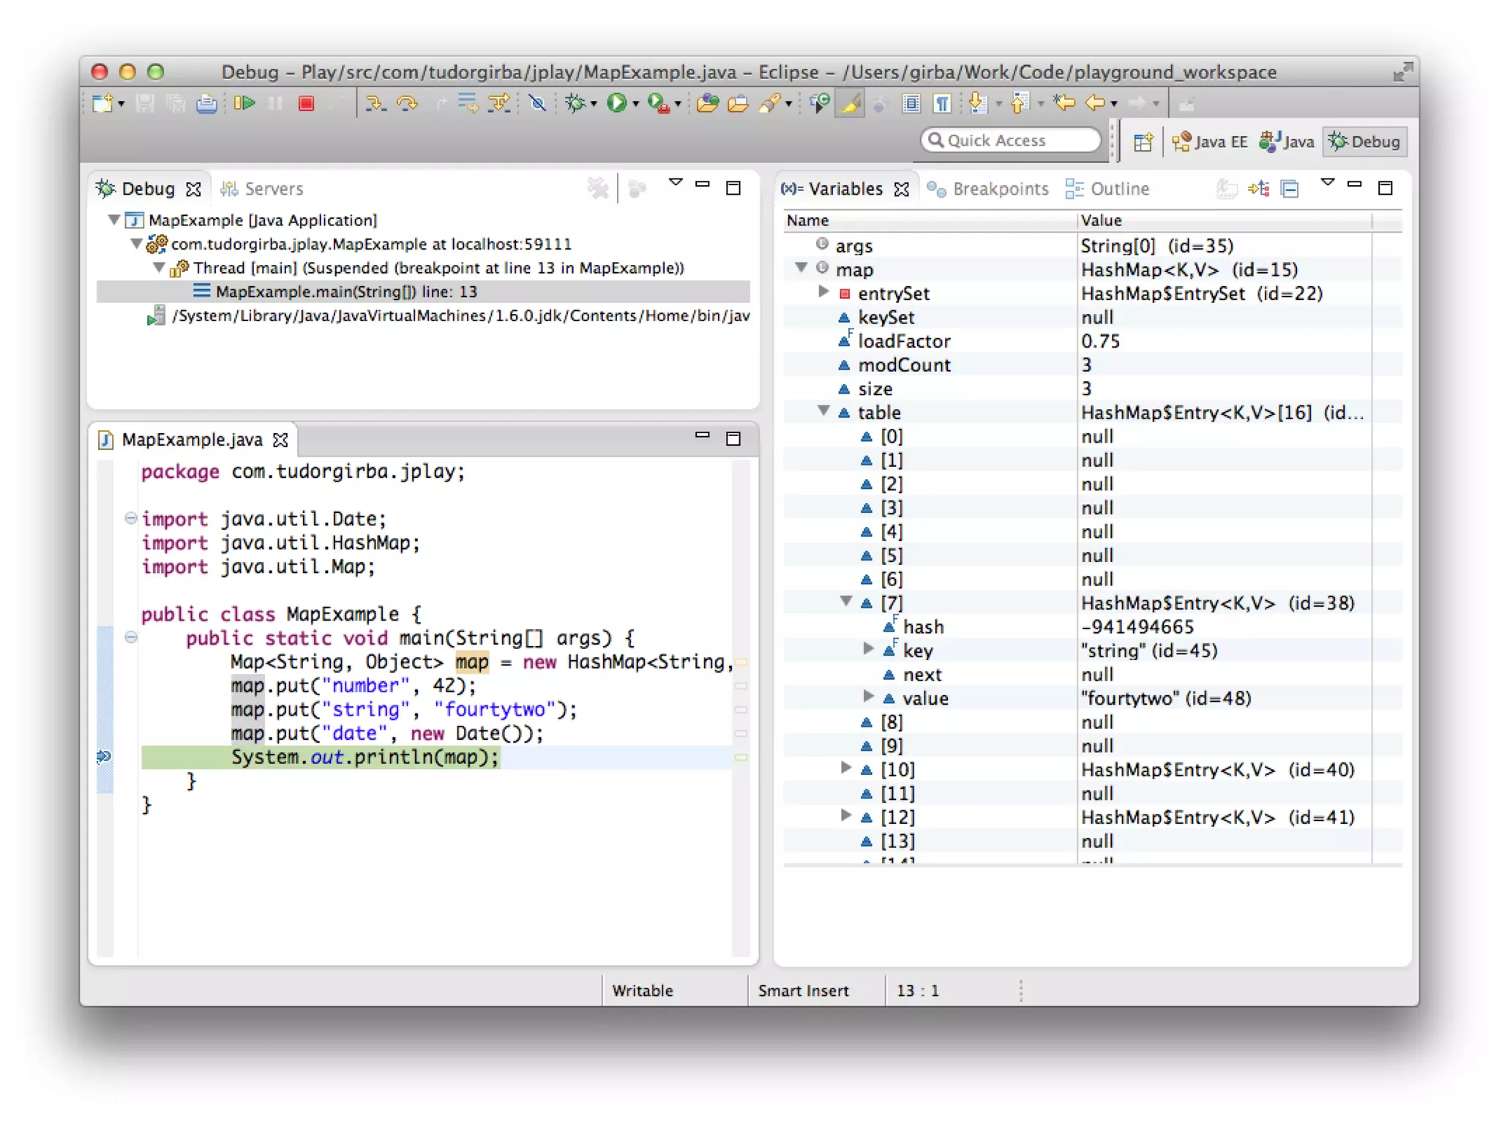Expand the entrySet variable node
Image resolution: width=1499 pixels, height=1124 pixels.
(x=823, y=293)
